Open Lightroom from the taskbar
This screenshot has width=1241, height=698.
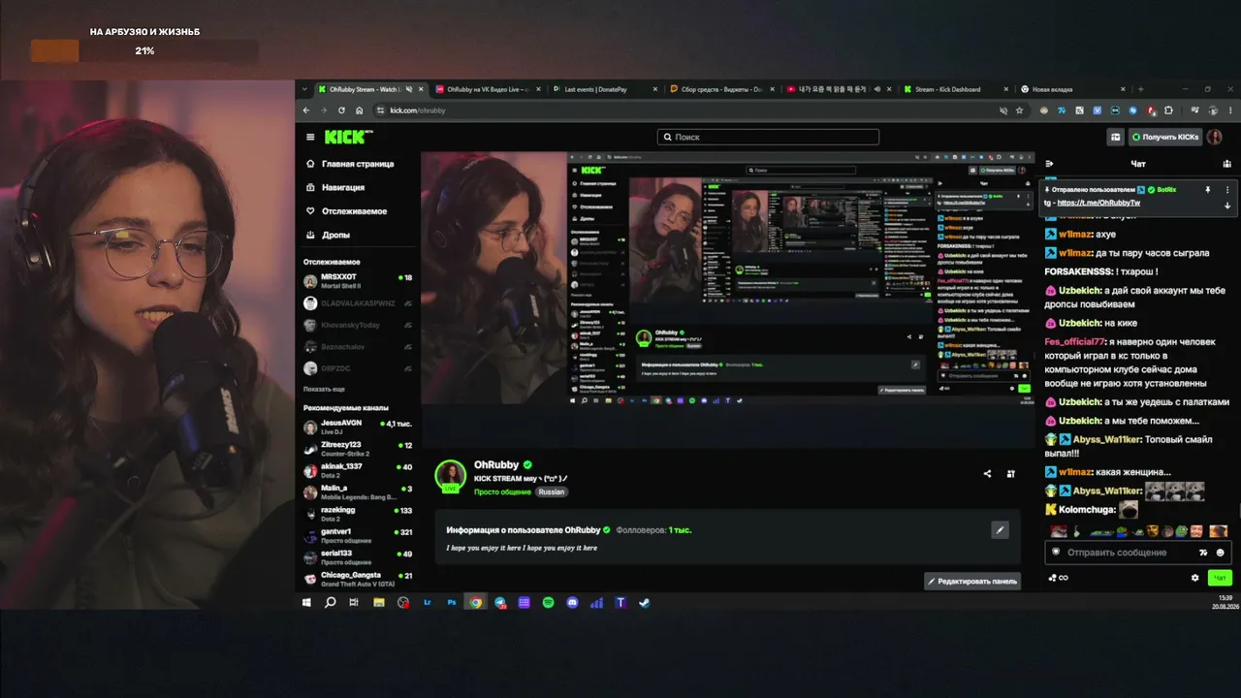(428, 603)
